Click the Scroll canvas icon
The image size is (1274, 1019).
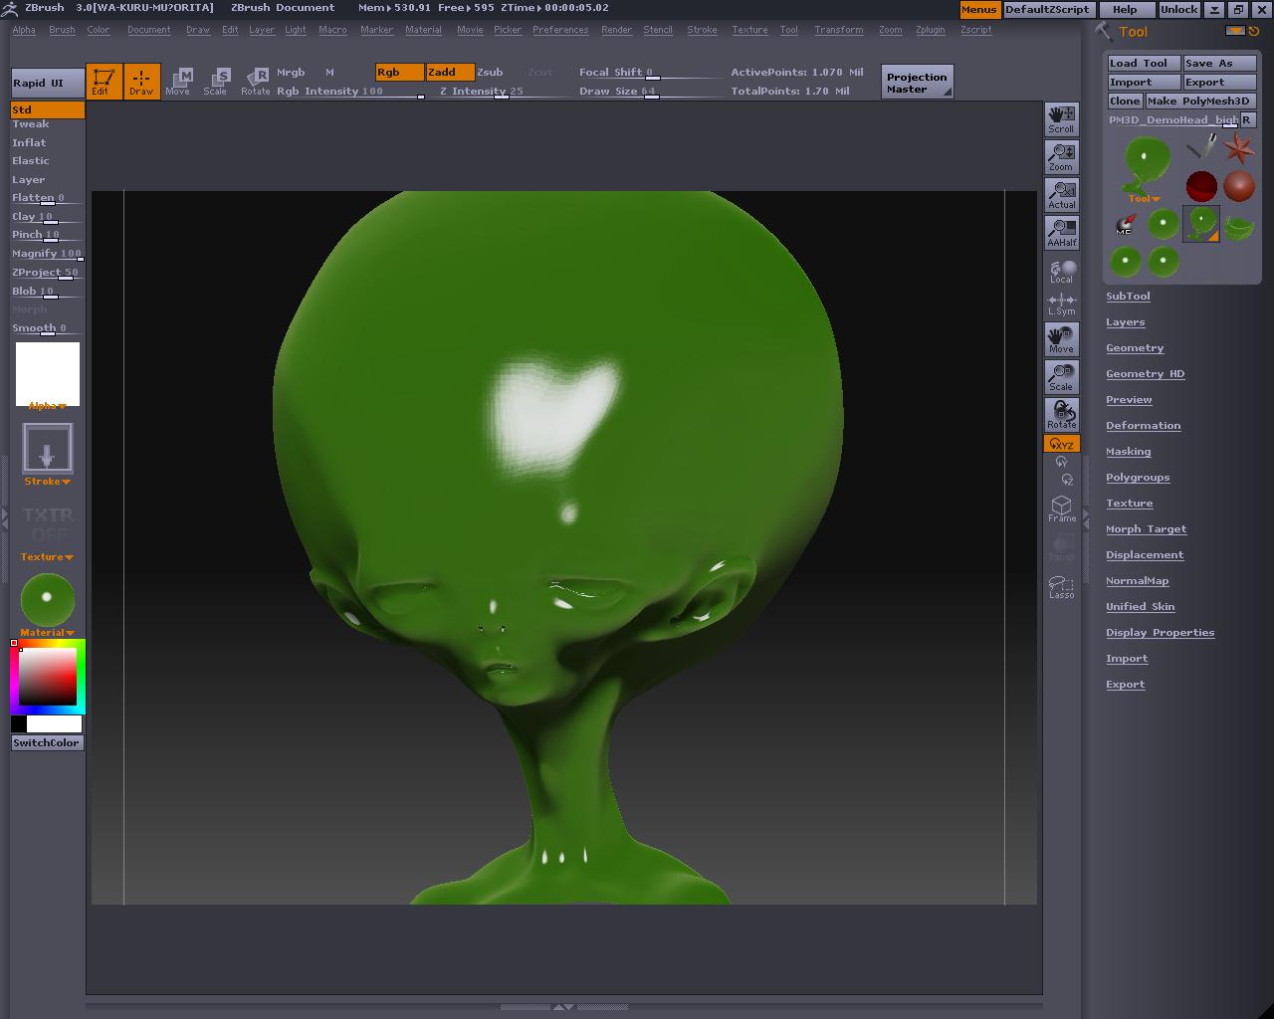(x=1061, y=118)
